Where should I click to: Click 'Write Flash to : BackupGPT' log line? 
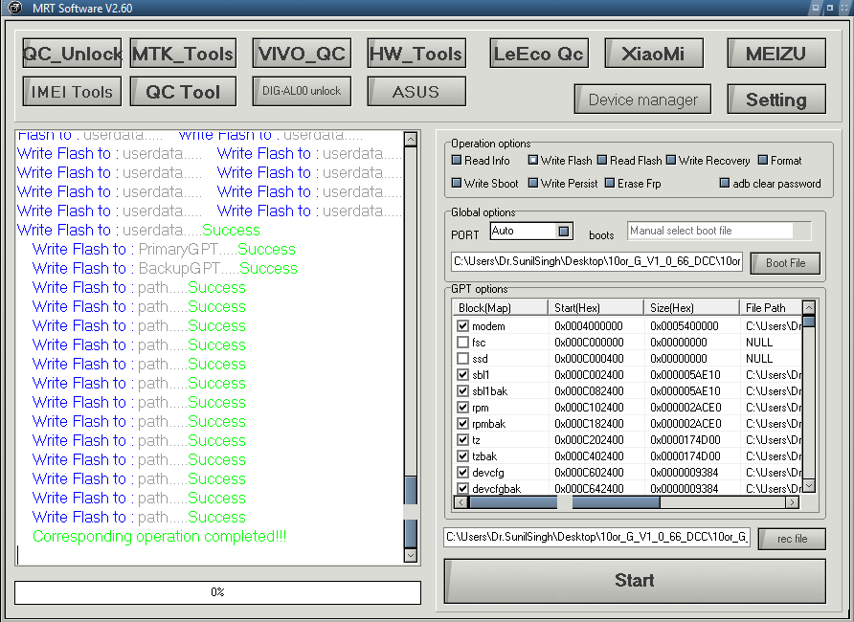(165, 268)
